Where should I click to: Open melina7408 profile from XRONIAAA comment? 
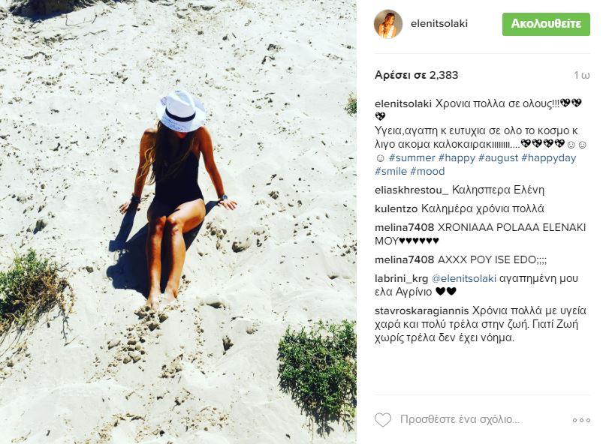(x=404, y=227)
